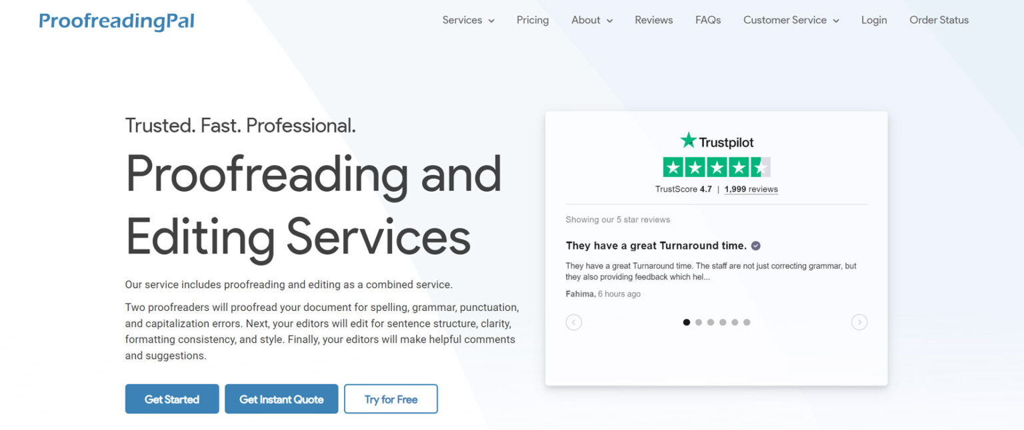This screenshot has height=430, width=1024.
Task: Click the Get Started button
Action: (x=171, y=399)
